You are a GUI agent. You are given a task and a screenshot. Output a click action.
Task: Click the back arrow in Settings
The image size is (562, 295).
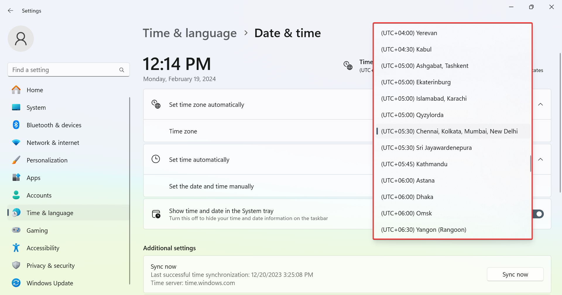[11, 11]
